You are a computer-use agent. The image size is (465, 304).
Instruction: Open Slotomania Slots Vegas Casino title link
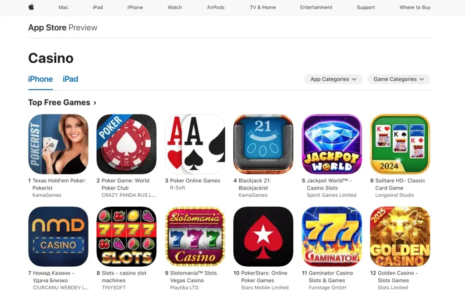point(193,277)
